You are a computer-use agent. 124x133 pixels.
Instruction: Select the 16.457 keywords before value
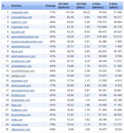(103, 129)
